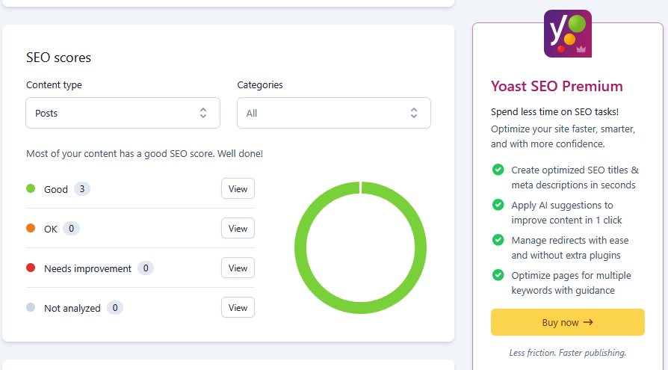Click checkmark beside Manage redirects with ease
Screen dimensions: 668x370
point(498,240)
